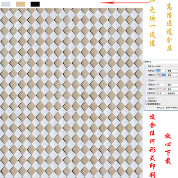Screen dimensions: 178x178
Task: Toggle the constrain proportions checkbox
Action: [146, 101]
